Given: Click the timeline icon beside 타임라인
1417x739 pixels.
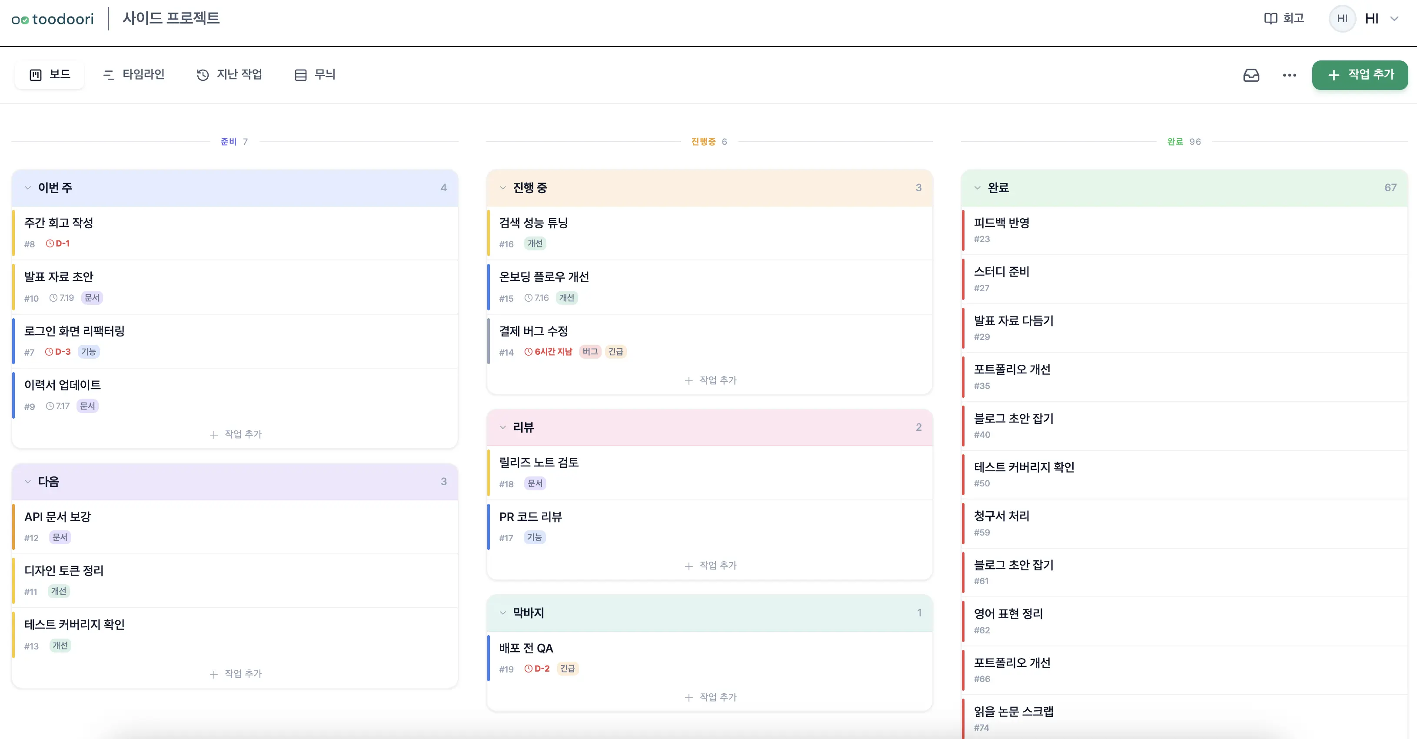Looking at the screenshot, I should pos(108,75).
